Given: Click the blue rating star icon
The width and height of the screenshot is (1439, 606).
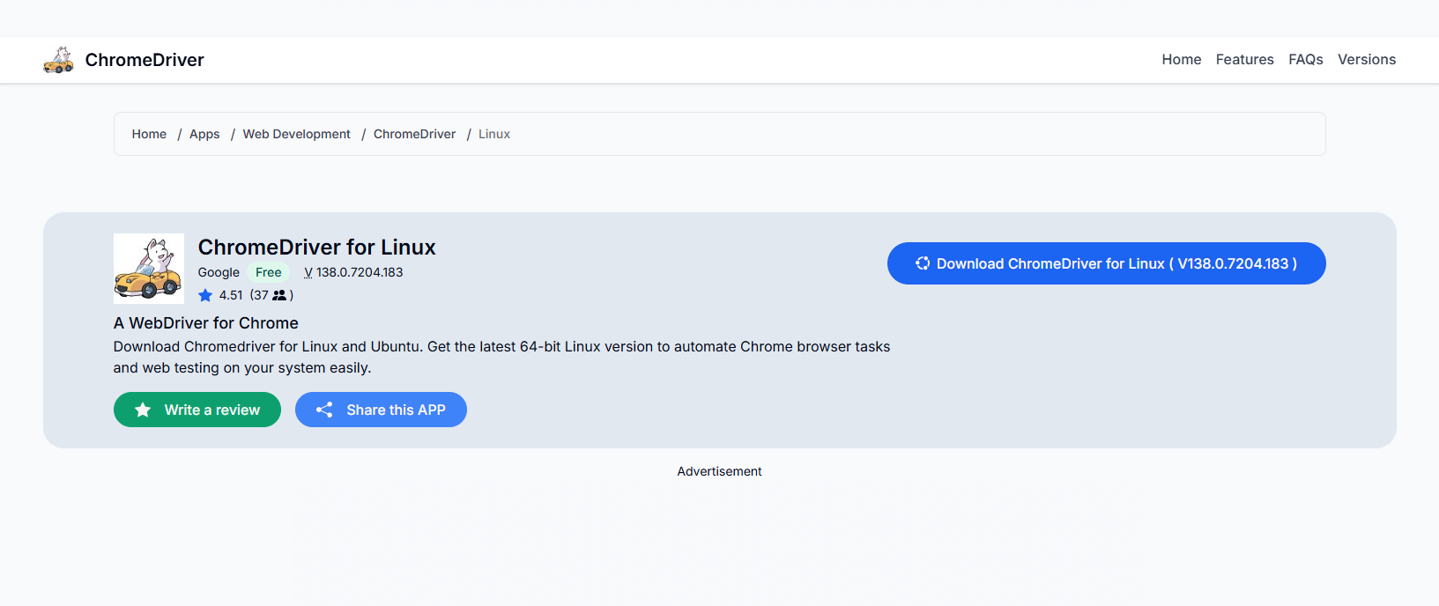Looking at the screenshot, I should 205,295.
